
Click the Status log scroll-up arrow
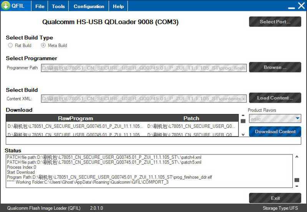297,157
